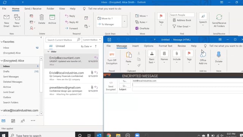Click Send/Receive All Folders

[x=219, y=21]
